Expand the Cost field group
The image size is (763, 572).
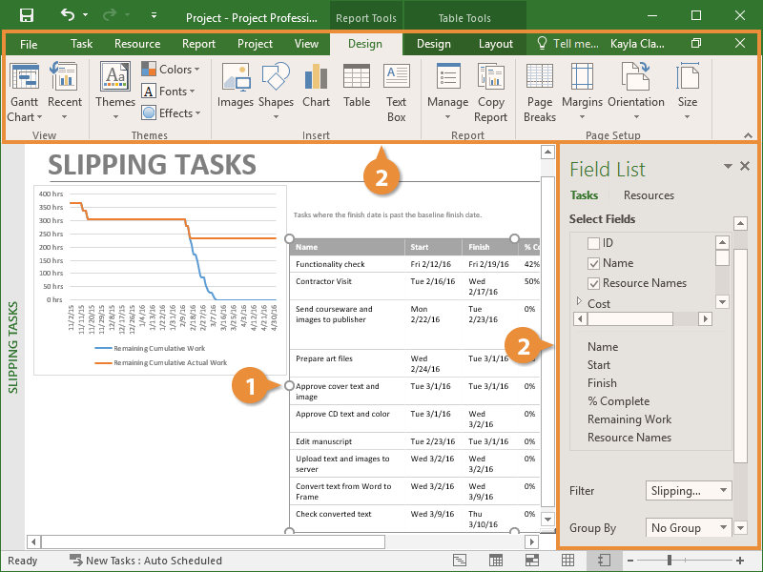coord(578,302)
